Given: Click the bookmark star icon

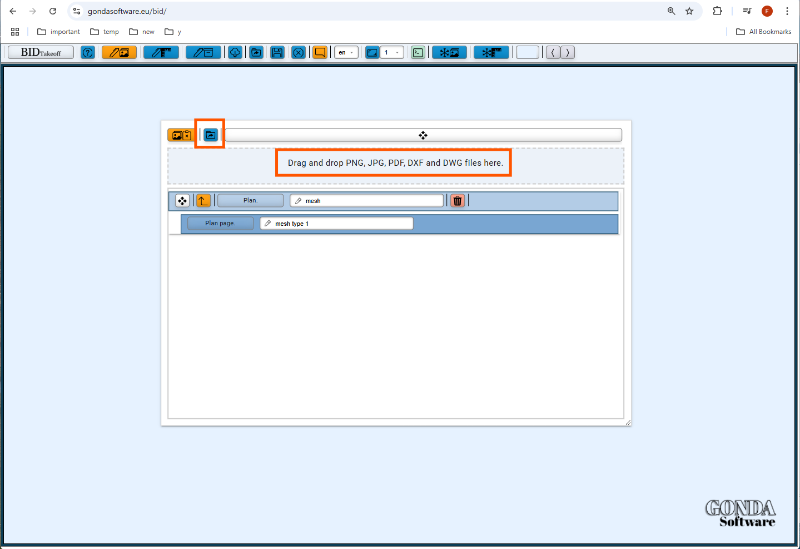Looking at the screenshot, I should point(689,11).
